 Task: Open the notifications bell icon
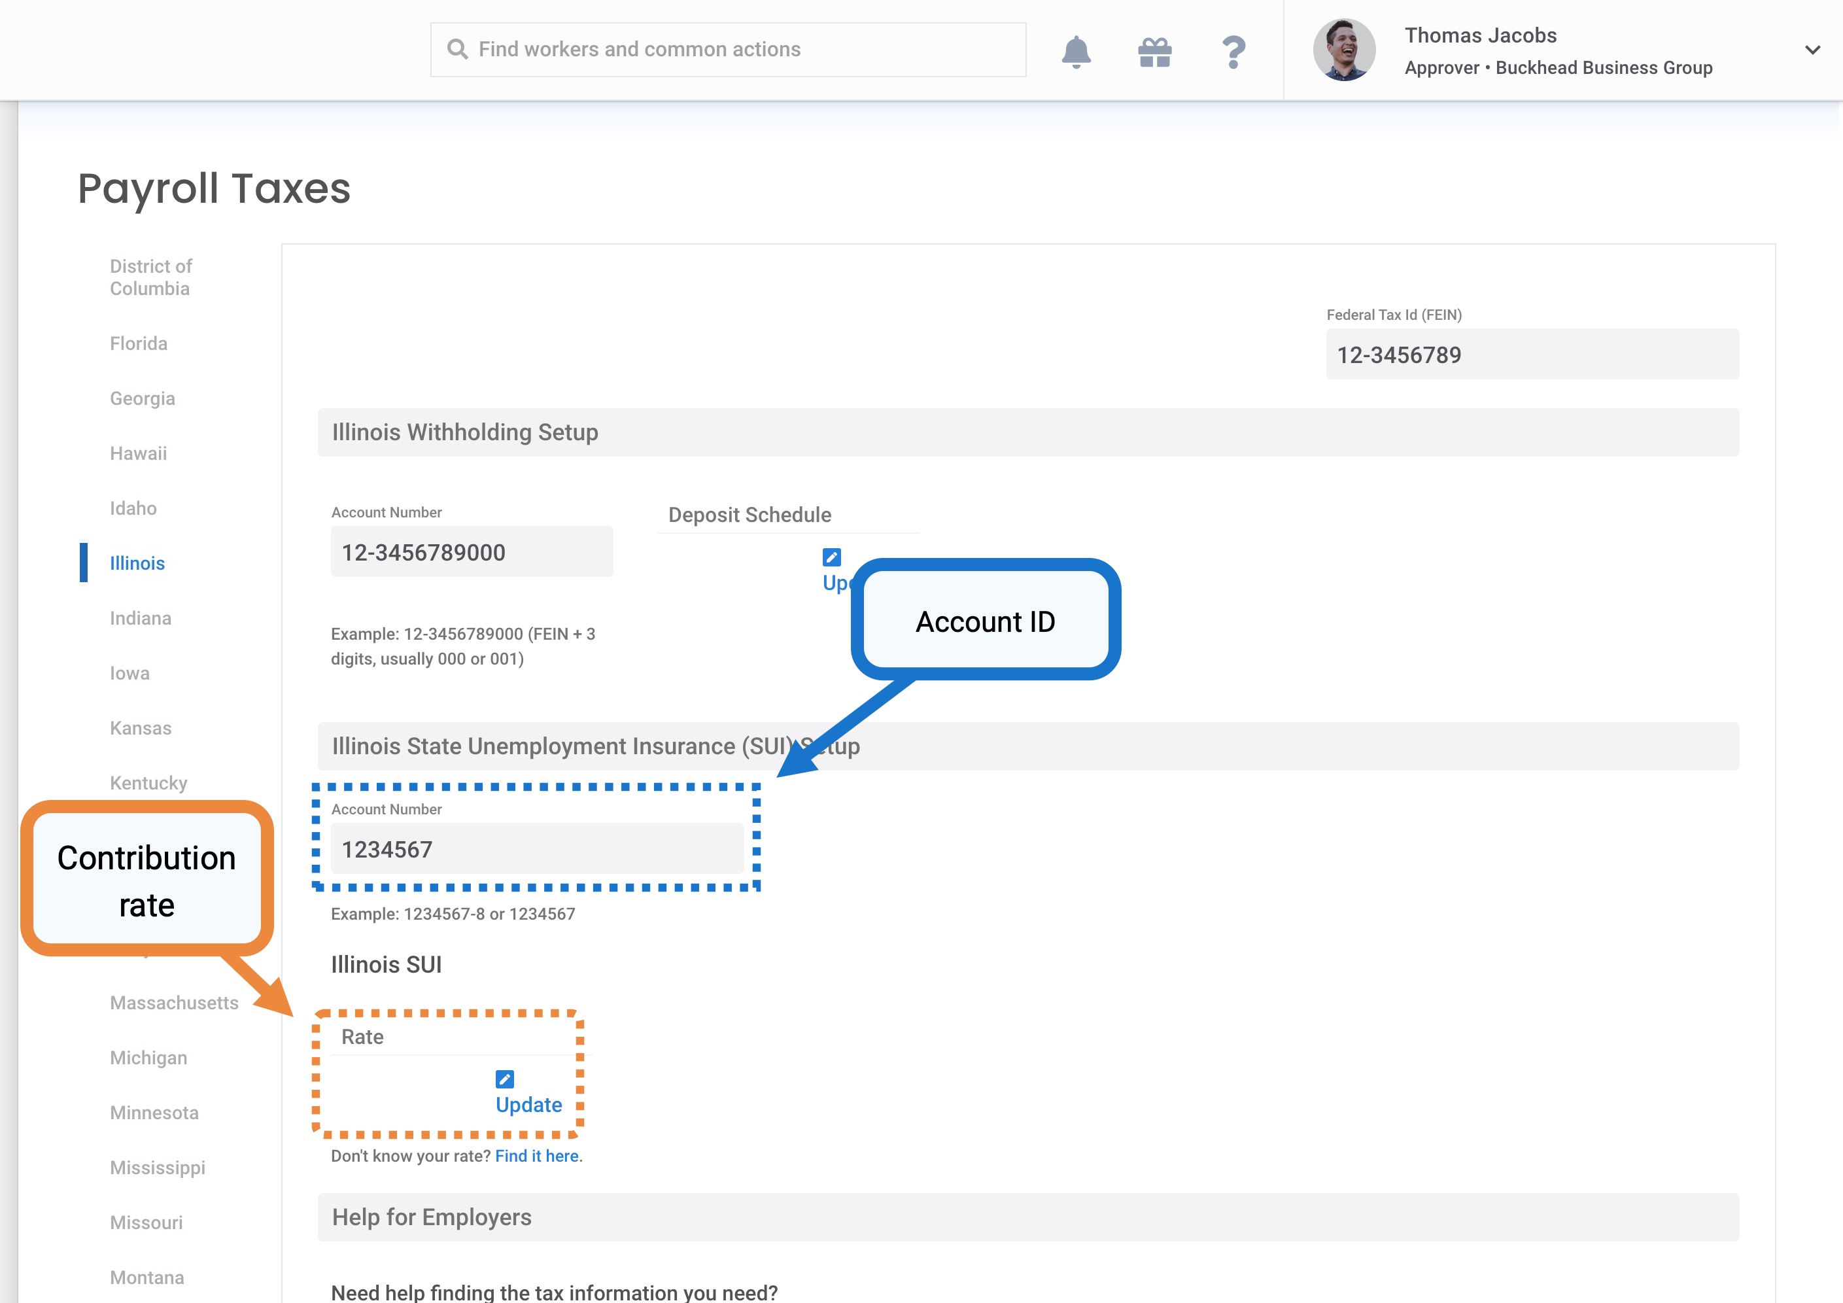[x=1076, y=52]
